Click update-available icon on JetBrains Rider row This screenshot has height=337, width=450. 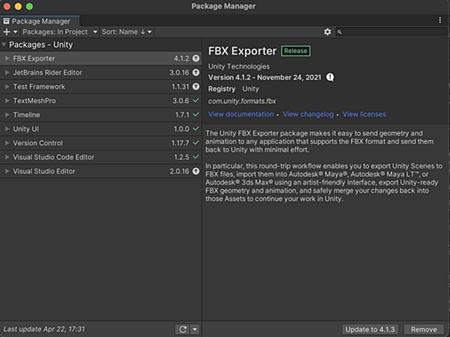pyautogui.click(x=196, y=72)
